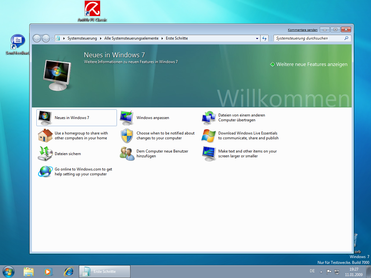This screenshot has width=371, height=278.
Task: Click the Windows Live Essentials flag icon
Action: click(208, 136)
